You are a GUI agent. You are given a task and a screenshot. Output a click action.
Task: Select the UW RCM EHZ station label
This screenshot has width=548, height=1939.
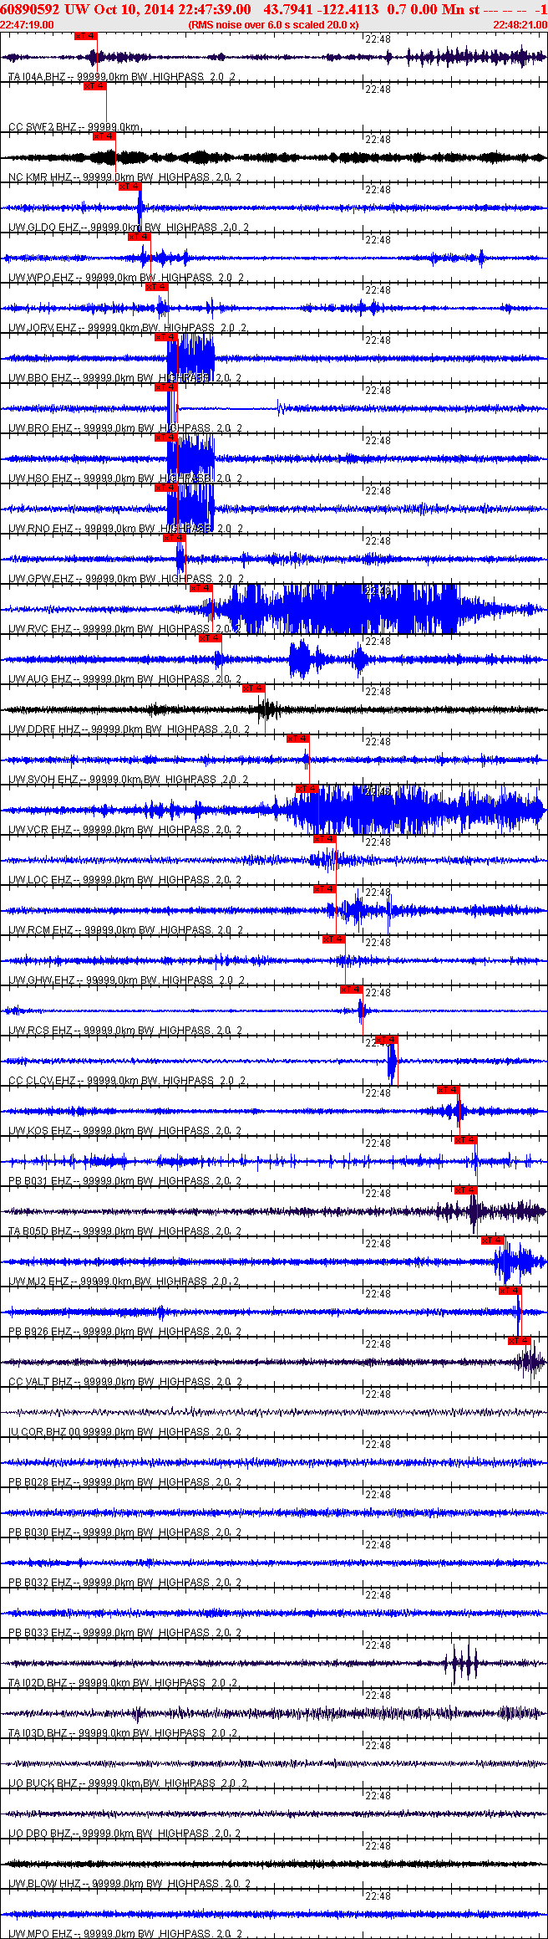pyautogui.click(x=41, y=930)
